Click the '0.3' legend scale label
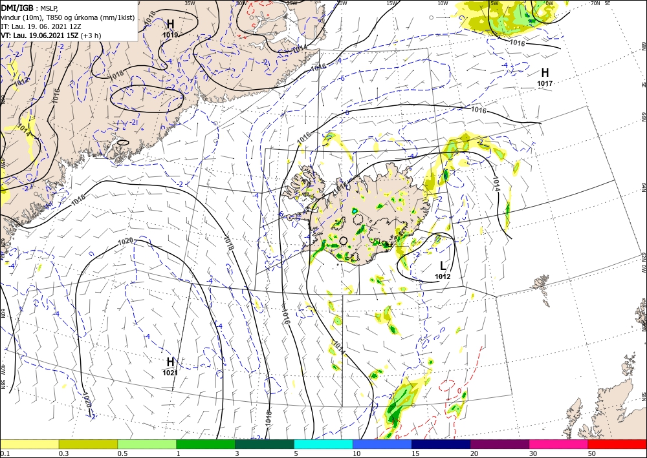The image size is (647, 458). 63,453
